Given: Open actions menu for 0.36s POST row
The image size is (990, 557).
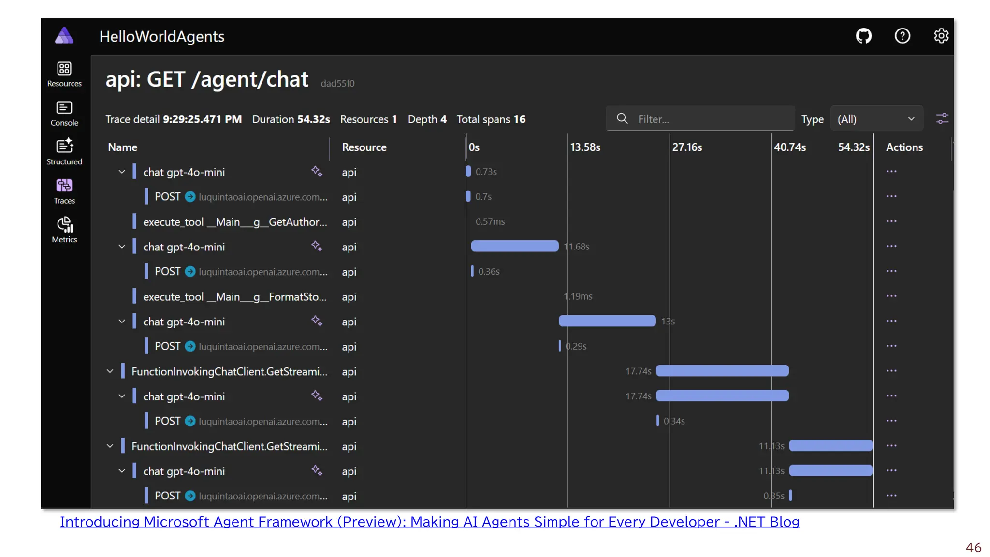Looking at the screenshot, I should tap(891, 271).
